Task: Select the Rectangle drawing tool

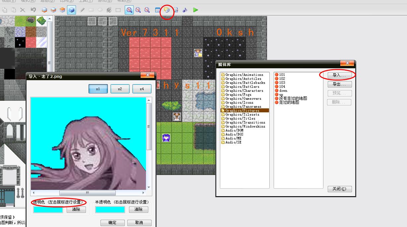Action: 91,10
